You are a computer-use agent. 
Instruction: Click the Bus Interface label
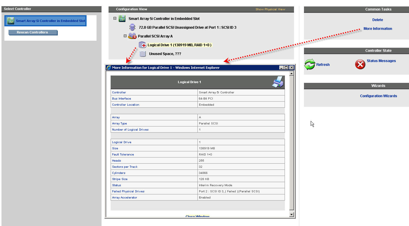click(x=121, y=99)
